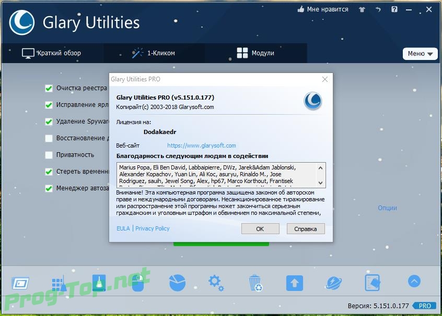The width and height of the screenshot is (442, 316).
Task: Enable the 'Приватность' checkbox
Action: point(49,155)
